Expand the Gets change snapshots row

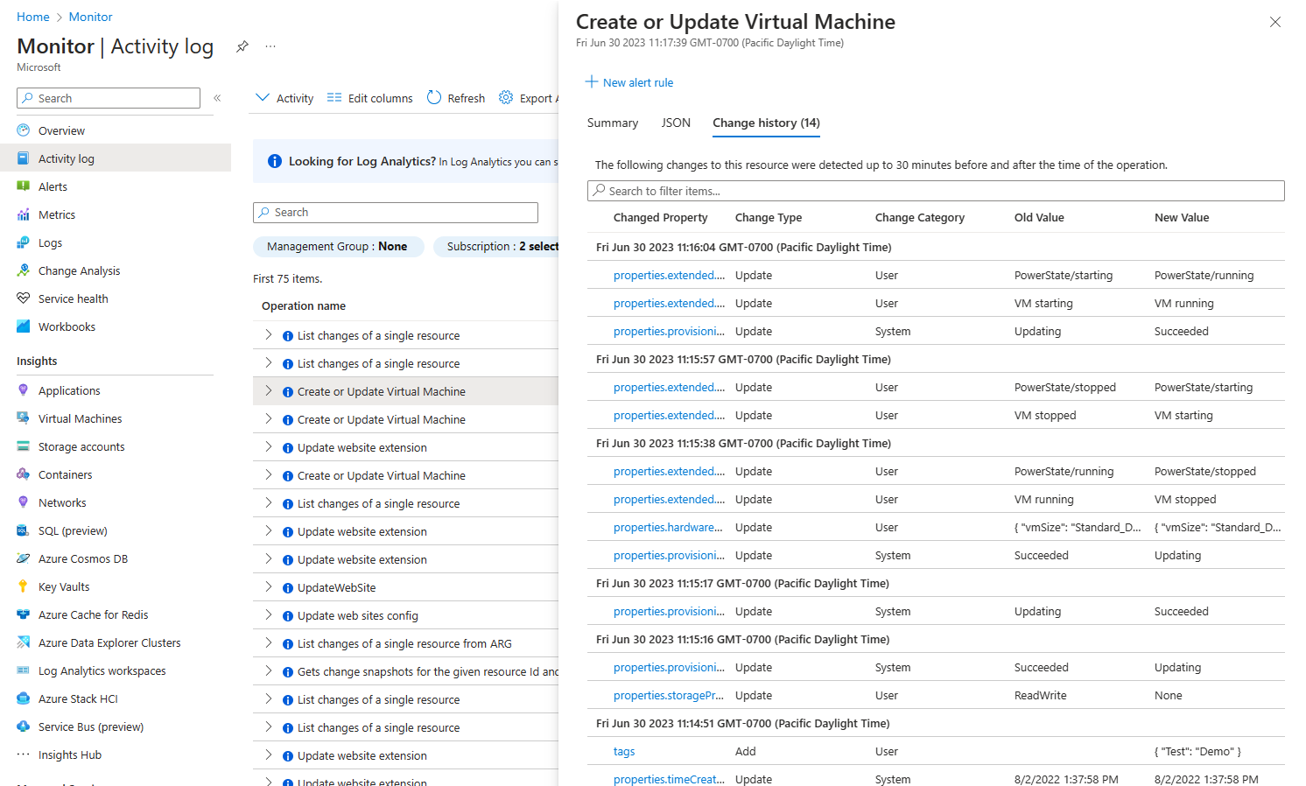pyautogui.click(x=269, y=670)
